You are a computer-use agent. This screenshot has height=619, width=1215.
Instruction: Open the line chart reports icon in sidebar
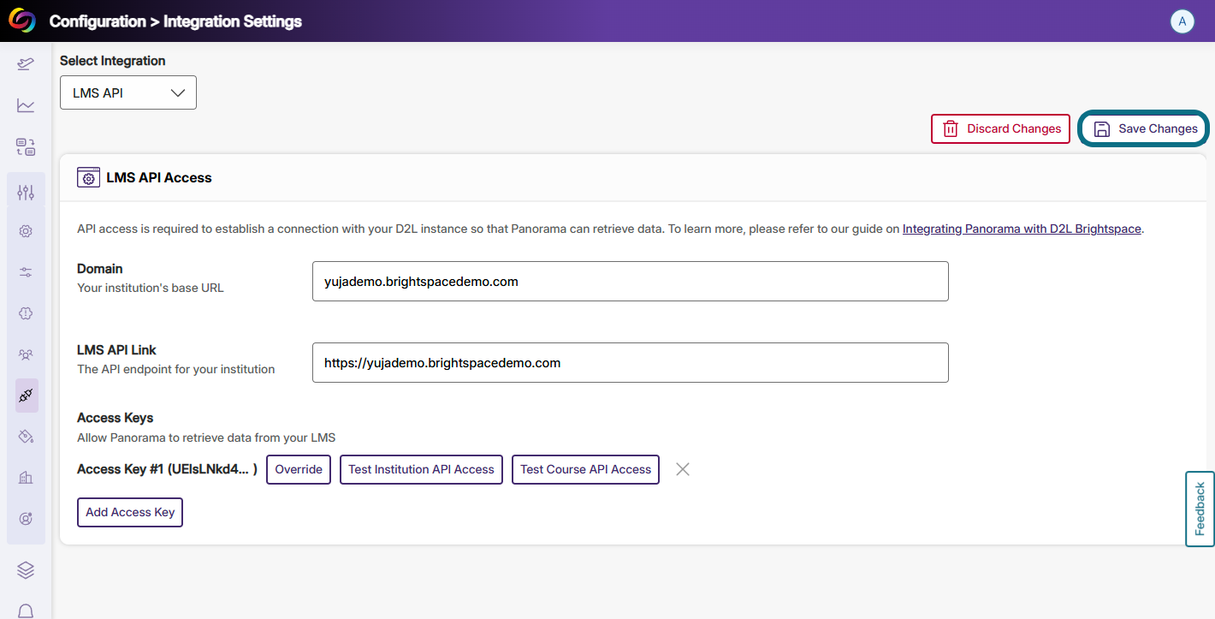pyautogui.click(x=26, y=105)
